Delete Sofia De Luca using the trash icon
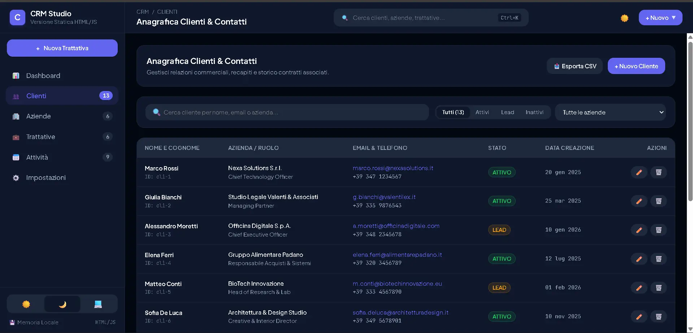693x333 pixels. (658, 317)
